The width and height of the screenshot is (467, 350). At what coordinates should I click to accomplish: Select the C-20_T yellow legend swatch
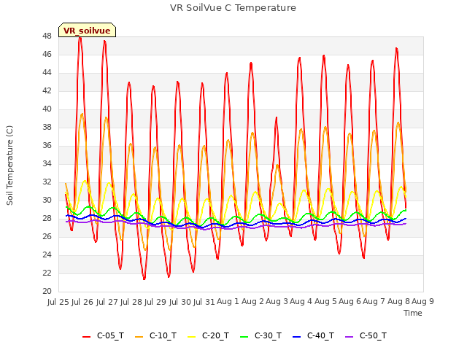191,337
